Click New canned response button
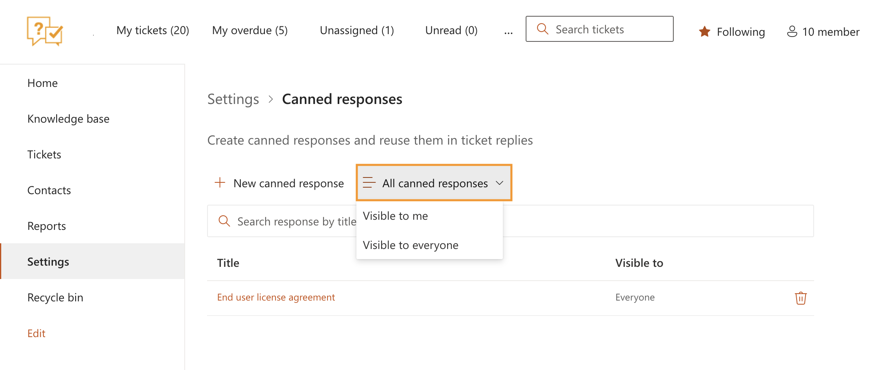Image resolution: width=891 pixels, height=370 pixels. coord(279,183)
